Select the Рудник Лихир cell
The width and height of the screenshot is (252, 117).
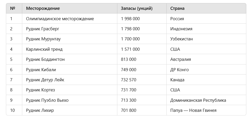coord(40,111)
